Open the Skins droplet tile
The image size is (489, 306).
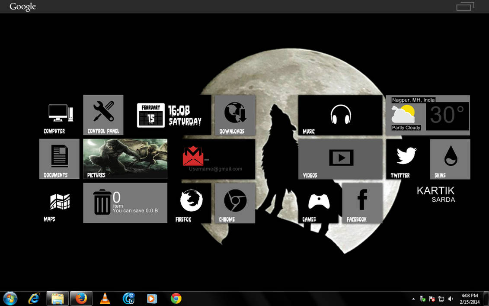click(x=450, y=159)
